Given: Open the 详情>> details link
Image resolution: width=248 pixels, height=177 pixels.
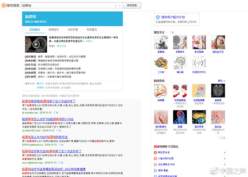Looking at the screenshot, I should coord(89,41).
